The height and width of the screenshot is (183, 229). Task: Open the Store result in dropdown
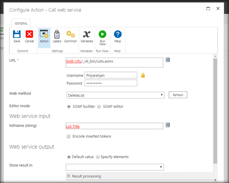click(114, 167)
